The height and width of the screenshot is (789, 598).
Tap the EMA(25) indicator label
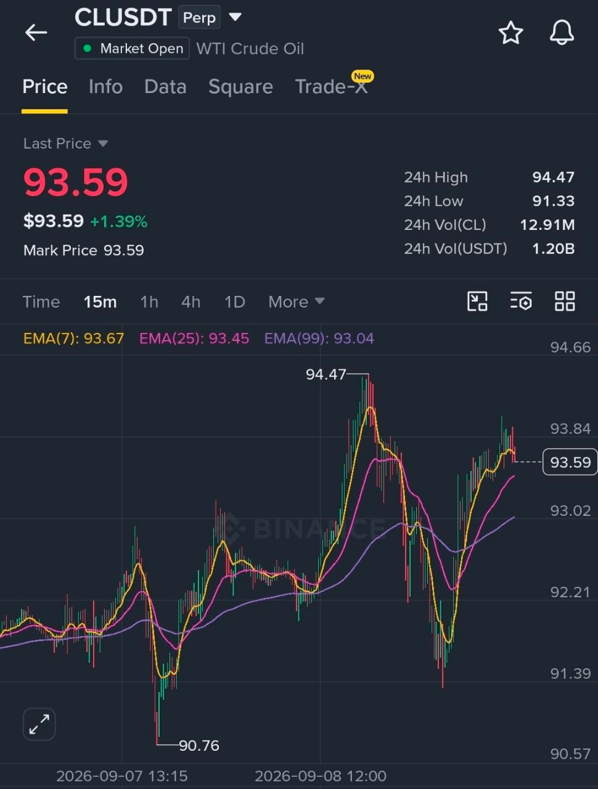pyautogui.click(x=194, y=338)
